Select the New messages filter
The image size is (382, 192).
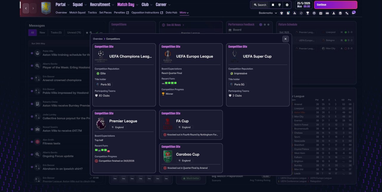click(x=42, y=32)
